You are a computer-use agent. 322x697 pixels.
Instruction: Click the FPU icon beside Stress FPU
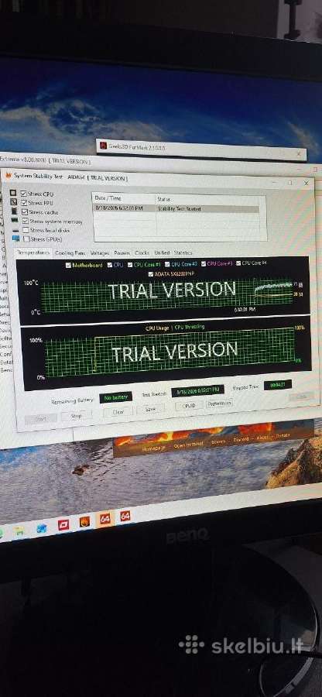coord(13,202)
